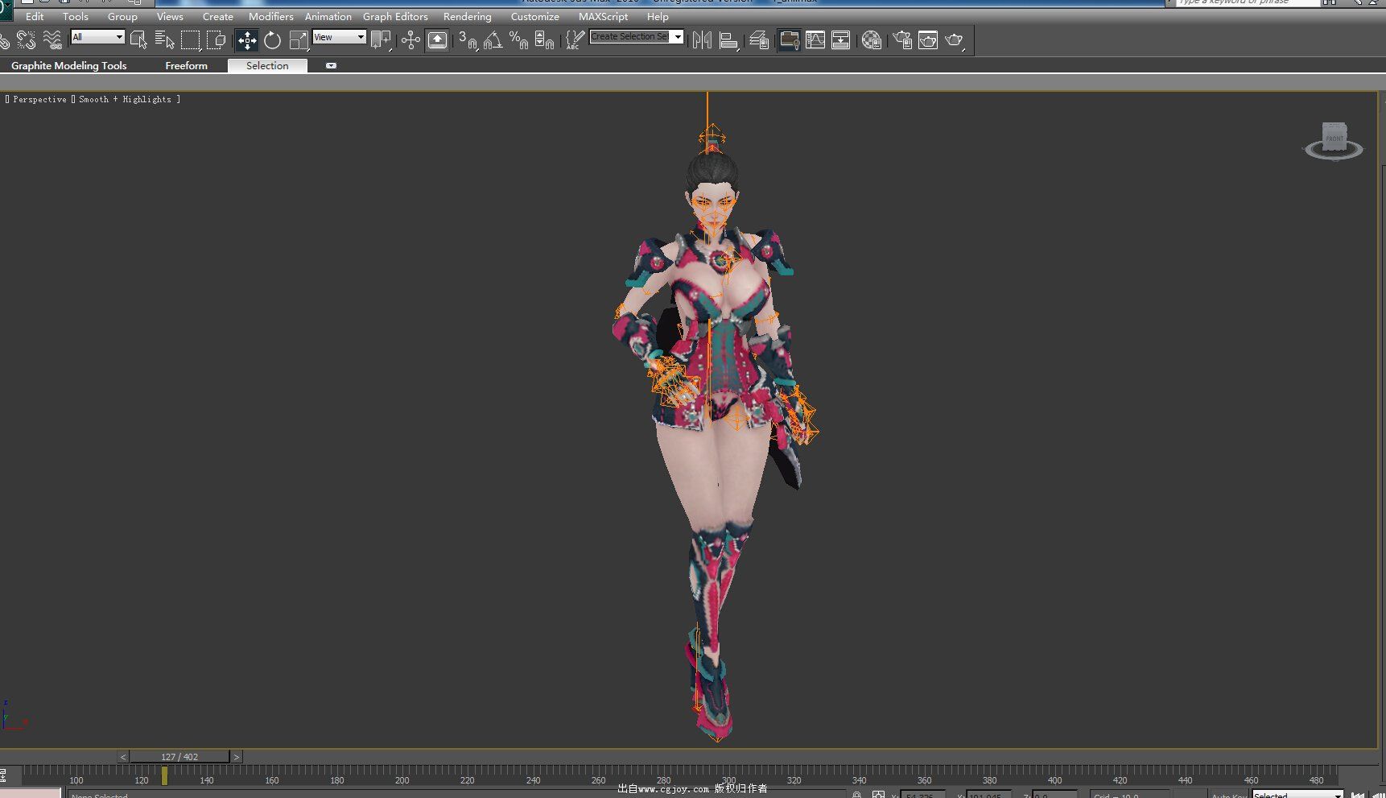Viewport: 1386px width, 798px height.
Task: Click the time slider showing 127 / 402
Action: tap(179, 757)
